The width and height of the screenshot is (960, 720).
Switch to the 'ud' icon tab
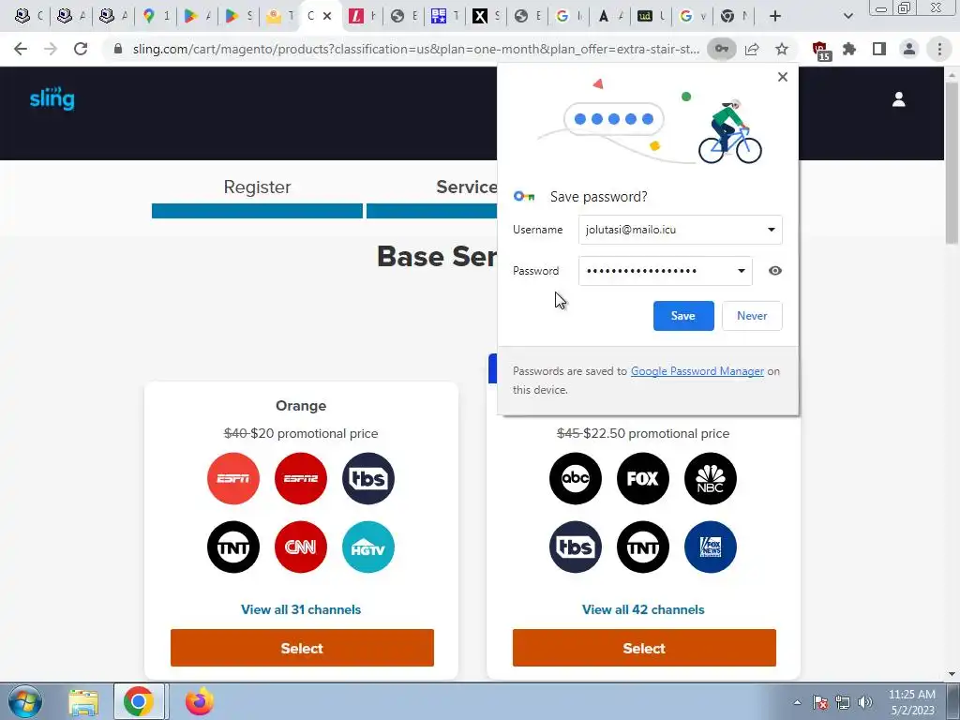(652, 17)
